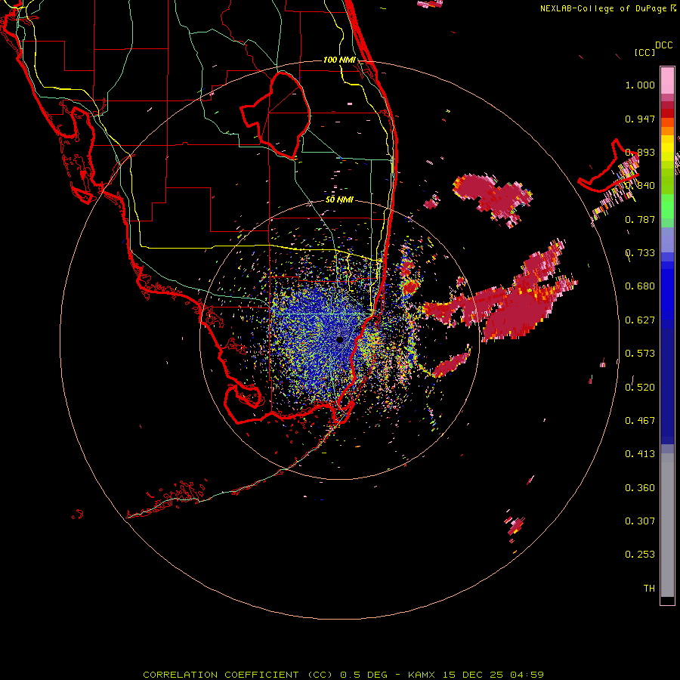Screen dimensions: 680x680
Task: Click the TH threshold label
Action: 649,589
